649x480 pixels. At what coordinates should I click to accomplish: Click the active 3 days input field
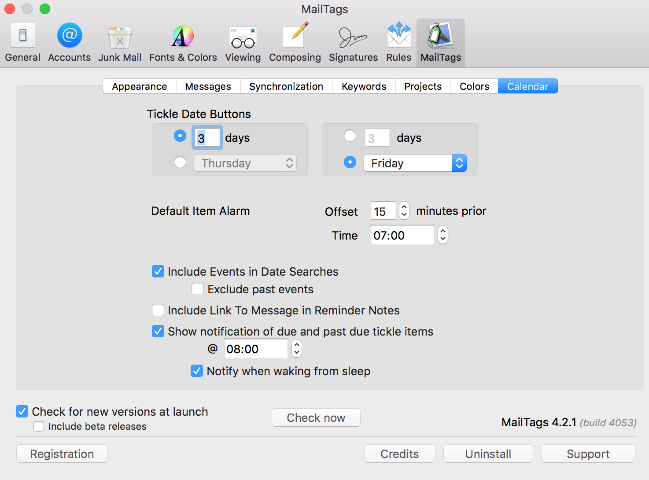[x=207, y=138]
